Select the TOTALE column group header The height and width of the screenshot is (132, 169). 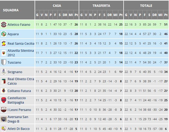click(146, 6)
